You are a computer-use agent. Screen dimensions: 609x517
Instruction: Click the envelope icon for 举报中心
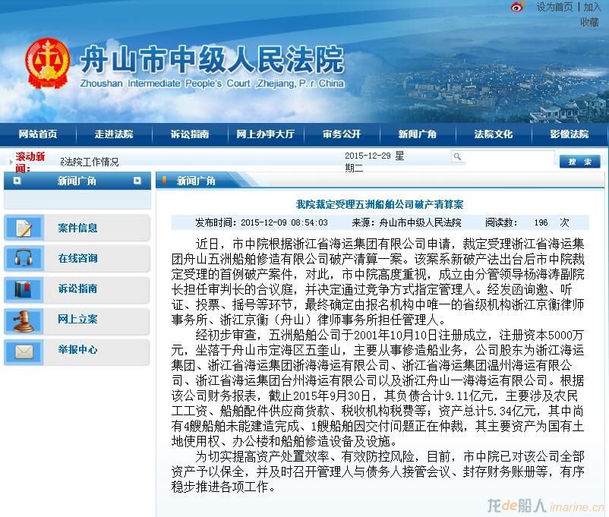24,352
